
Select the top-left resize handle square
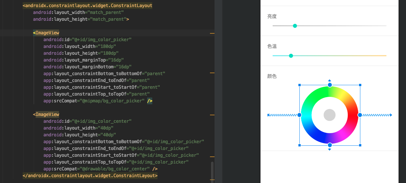[x=300, y=85]
